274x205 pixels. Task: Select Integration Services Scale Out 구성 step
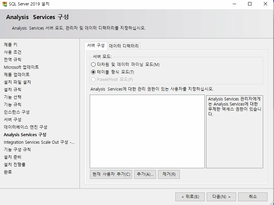point(39,142)
